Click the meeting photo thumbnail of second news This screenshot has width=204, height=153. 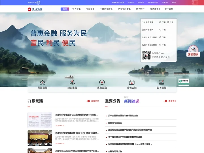tap(40, 138)
